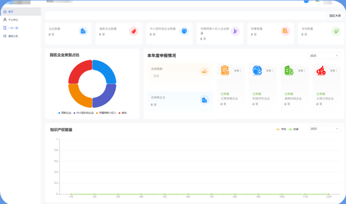Click the 园区大屏 button

coord(335,16)
